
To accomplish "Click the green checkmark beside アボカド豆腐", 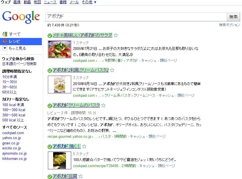I will coord(50,177).
